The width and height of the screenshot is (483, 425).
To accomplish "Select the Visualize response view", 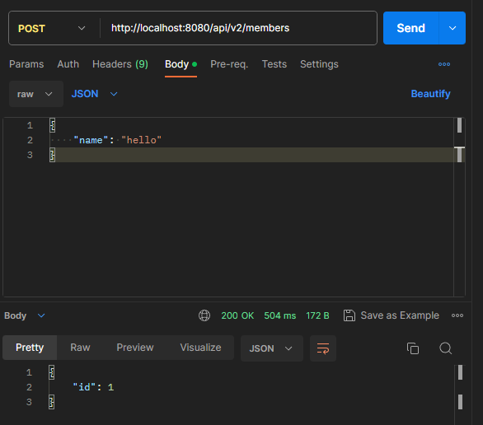I will click(200, 348).
